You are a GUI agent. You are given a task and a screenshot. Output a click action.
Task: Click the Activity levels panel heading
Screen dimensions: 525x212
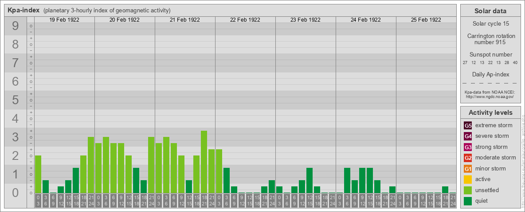pos(490,113)
